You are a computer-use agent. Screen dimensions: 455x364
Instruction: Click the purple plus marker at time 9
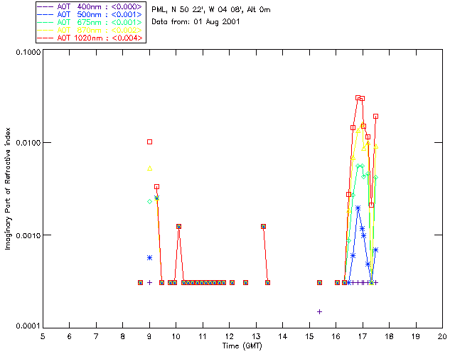point(150,282)
